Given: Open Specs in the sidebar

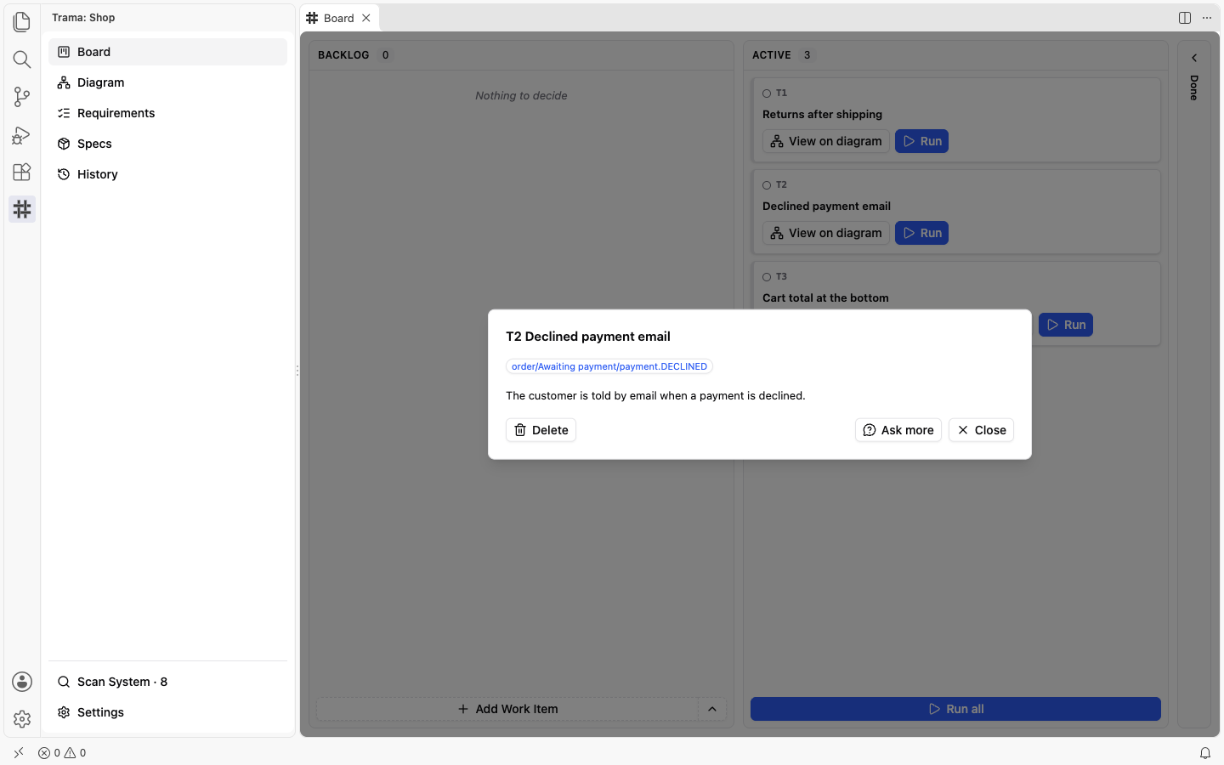Looking at the screenshot, I should click(x=167, y=144).
